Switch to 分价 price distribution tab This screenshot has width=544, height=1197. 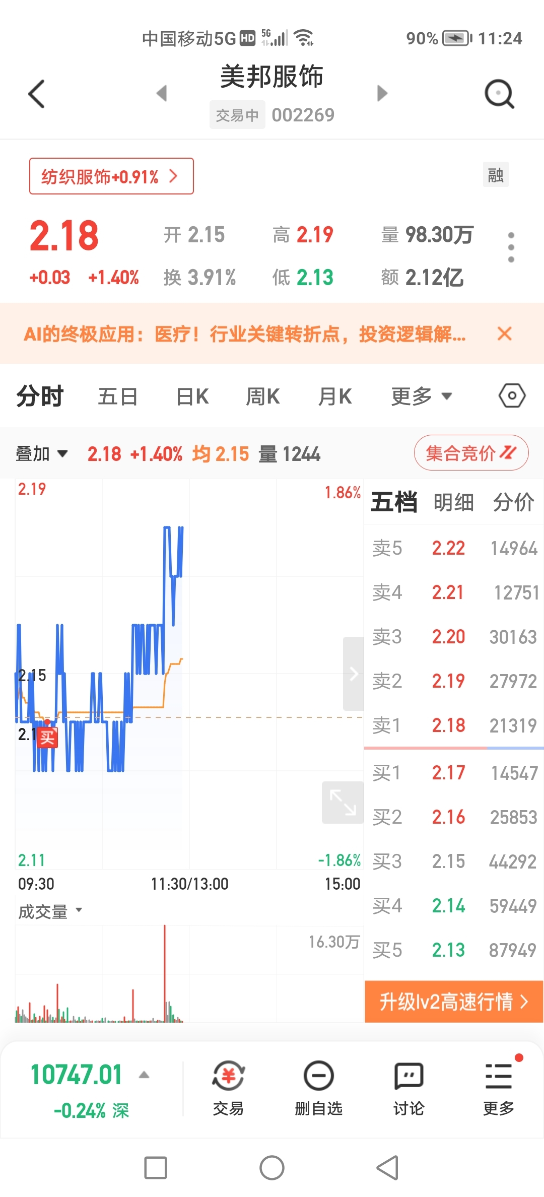(514, 502)
